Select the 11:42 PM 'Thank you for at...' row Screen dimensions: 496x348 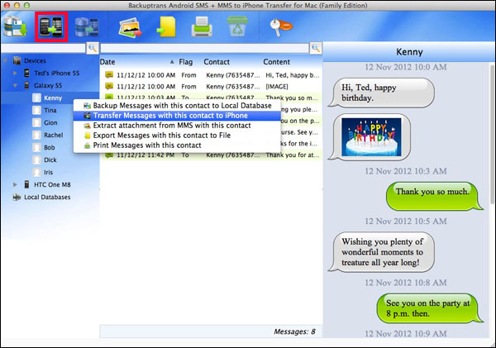[212, 155]
